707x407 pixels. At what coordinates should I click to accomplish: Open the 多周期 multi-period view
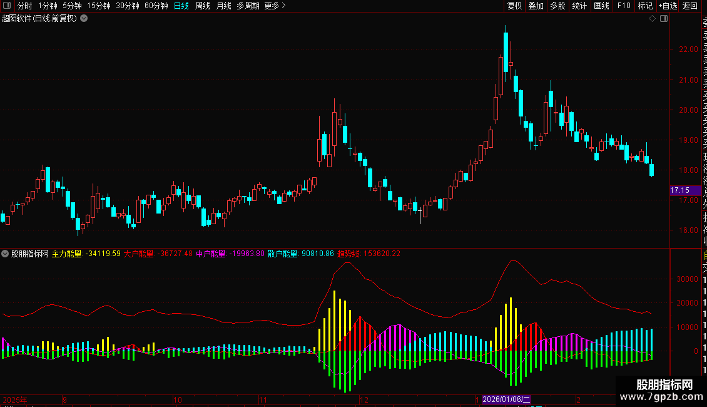click(x=248, y=6)
